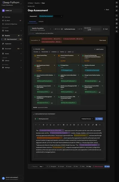119x182 pixels.
Task: Click the Reviewed 2/95 progress bar
Action: 96,29
